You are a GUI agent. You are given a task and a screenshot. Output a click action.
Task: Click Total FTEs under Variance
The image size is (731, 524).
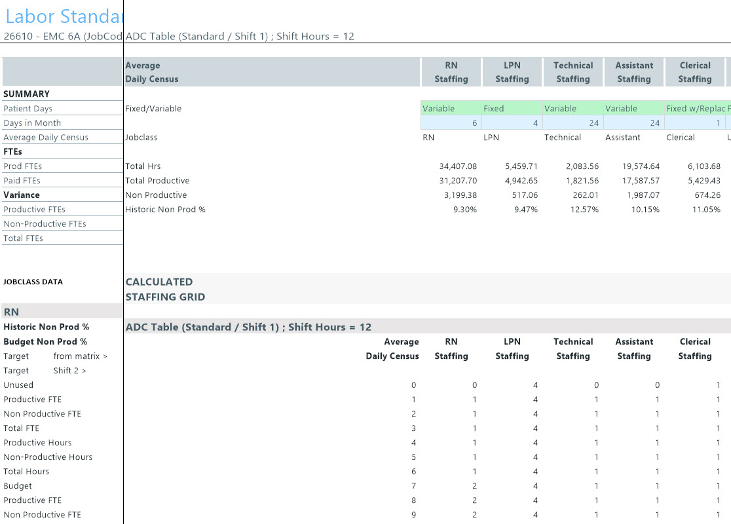coord(24,238)
